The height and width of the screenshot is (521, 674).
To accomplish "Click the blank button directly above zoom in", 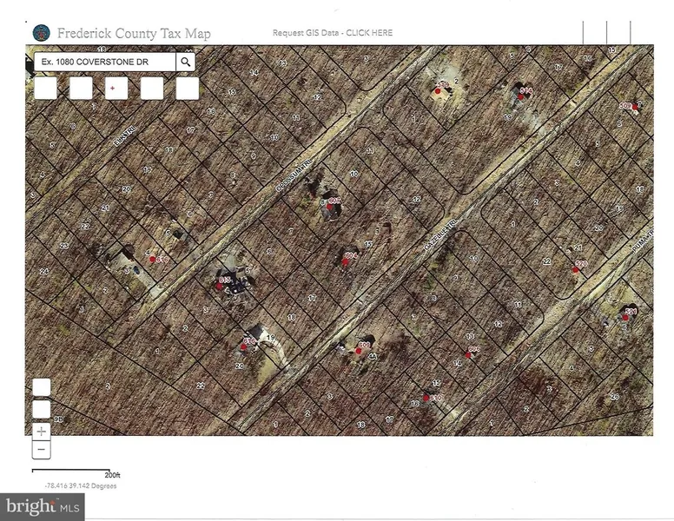I will click(41, 408).
